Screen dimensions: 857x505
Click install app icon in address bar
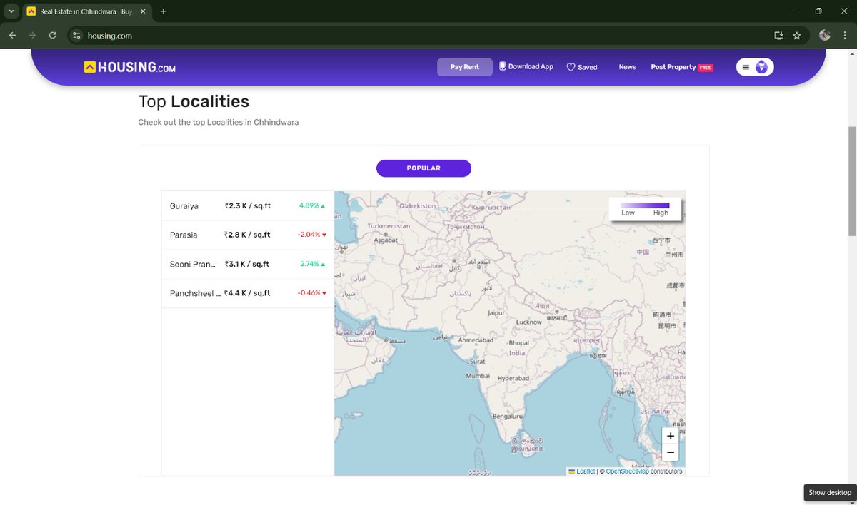coord(779,35)
